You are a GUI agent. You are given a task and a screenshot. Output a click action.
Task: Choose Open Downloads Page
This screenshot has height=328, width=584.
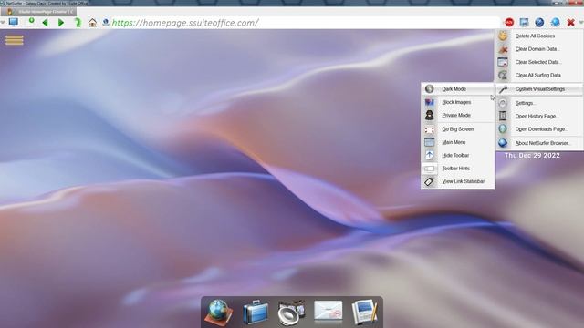point(539,129)
